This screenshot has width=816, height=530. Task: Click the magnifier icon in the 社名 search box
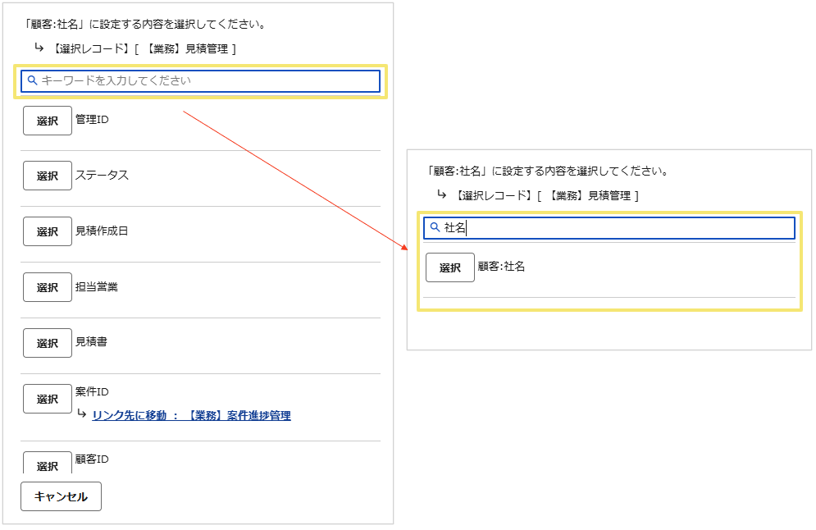pyautogui.click(x=435, y=227)
